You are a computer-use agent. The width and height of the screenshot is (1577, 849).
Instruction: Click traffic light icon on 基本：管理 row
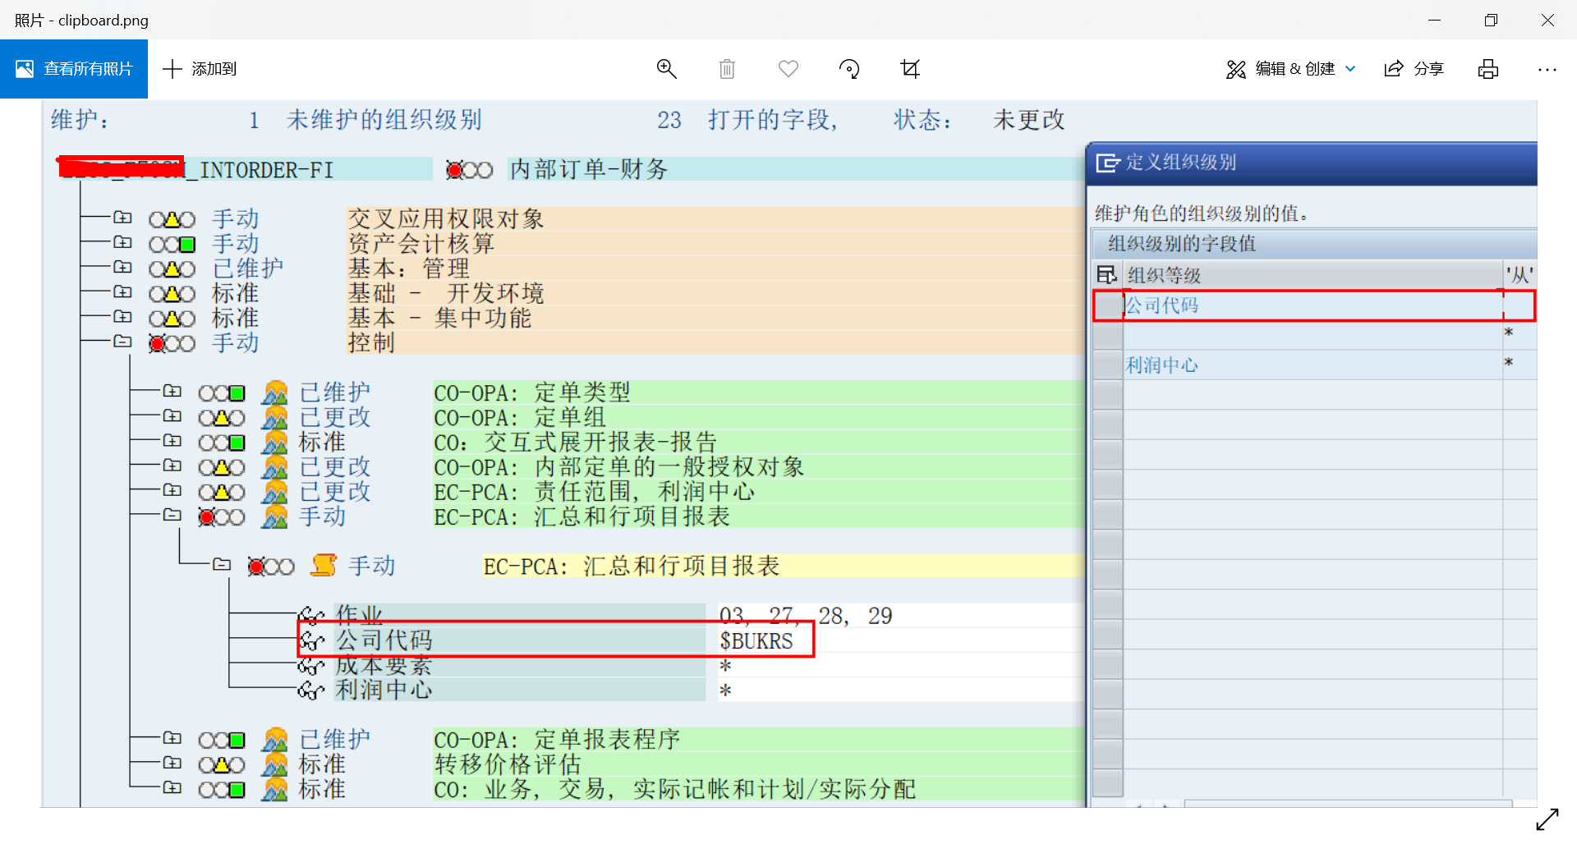point(172,268)
